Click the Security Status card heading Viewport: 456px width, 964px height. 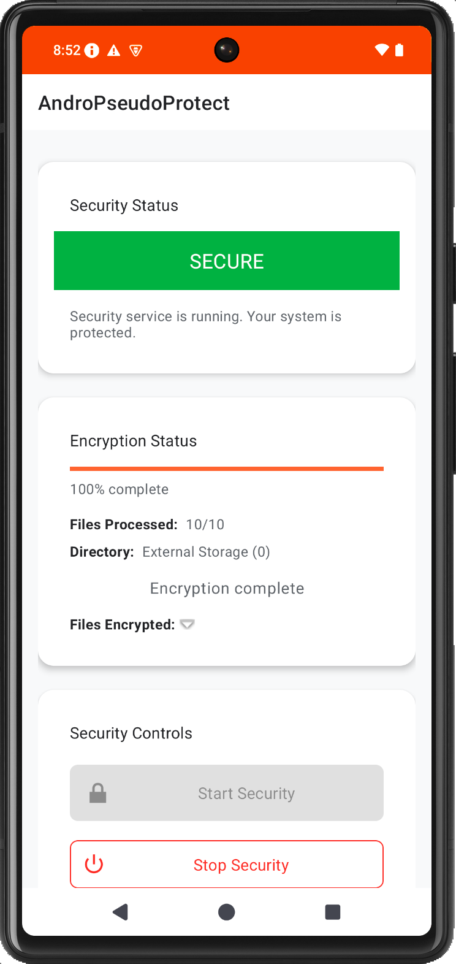pyautogui.click(x=124, y=205)
